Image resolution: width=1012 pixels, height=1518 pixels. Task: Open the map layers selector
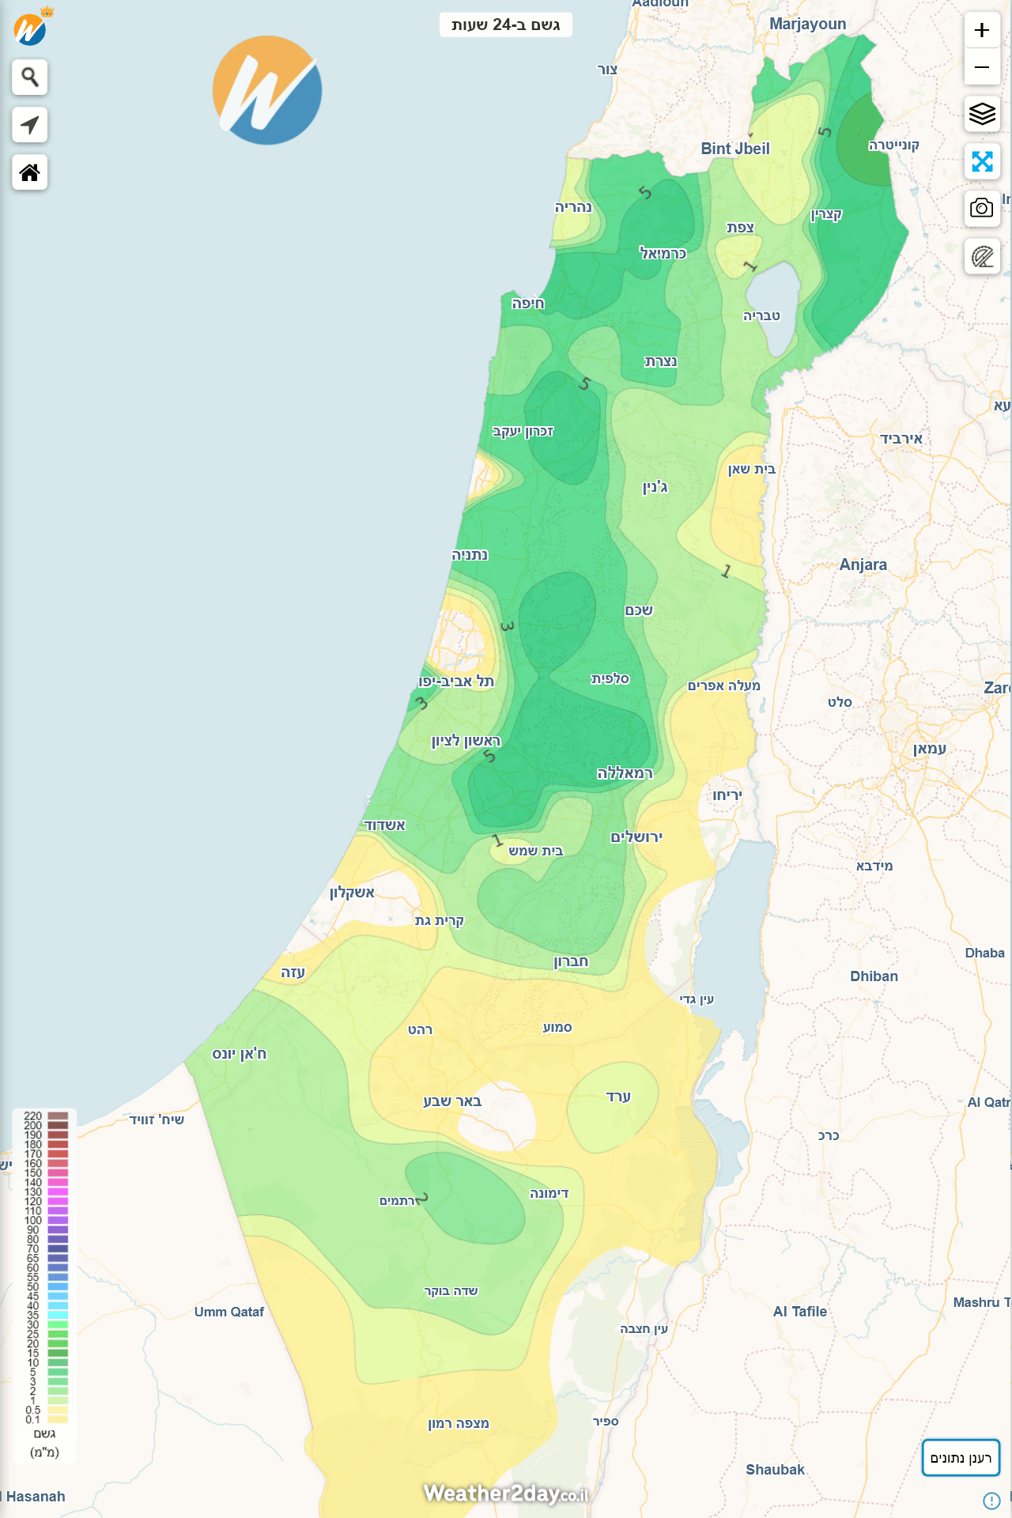pyautogui.click(x=982, y=115)
